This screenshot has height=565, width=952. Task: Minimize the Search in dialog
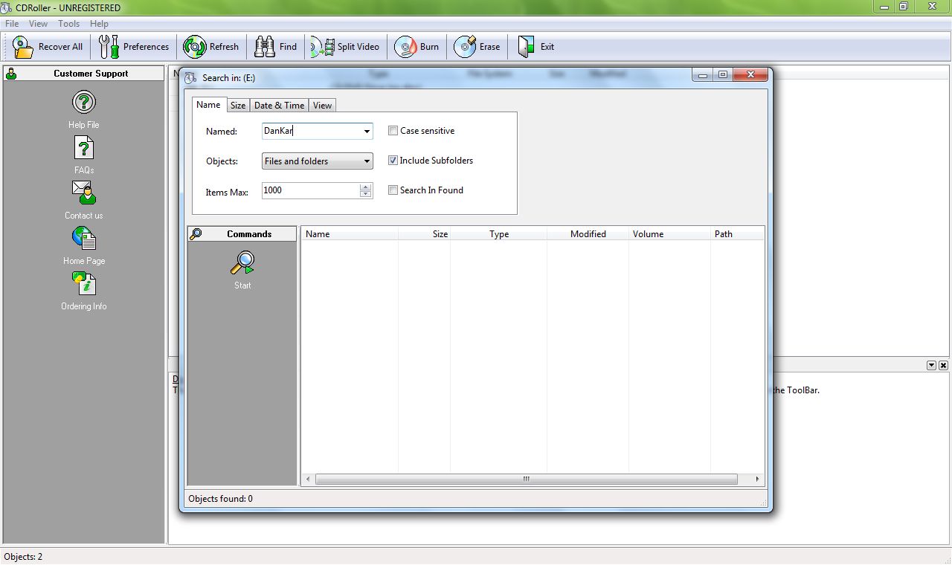703,74
